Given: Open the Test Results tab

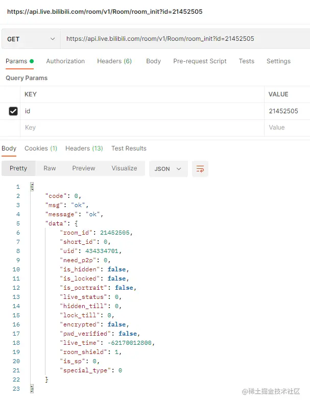Looking at the screenshot, I should point(129,148).
